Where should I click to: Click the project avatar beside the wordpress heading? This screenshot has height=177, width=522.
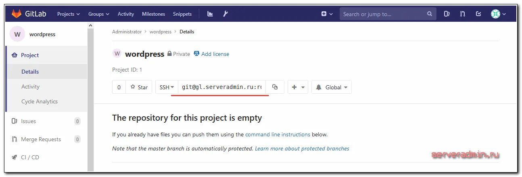[x=117, y=53]
